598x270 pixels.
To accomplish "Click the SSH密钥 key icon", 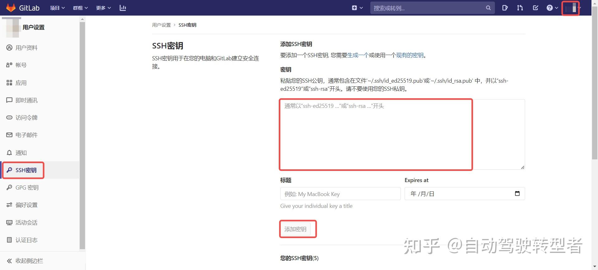I will point(9,170).
